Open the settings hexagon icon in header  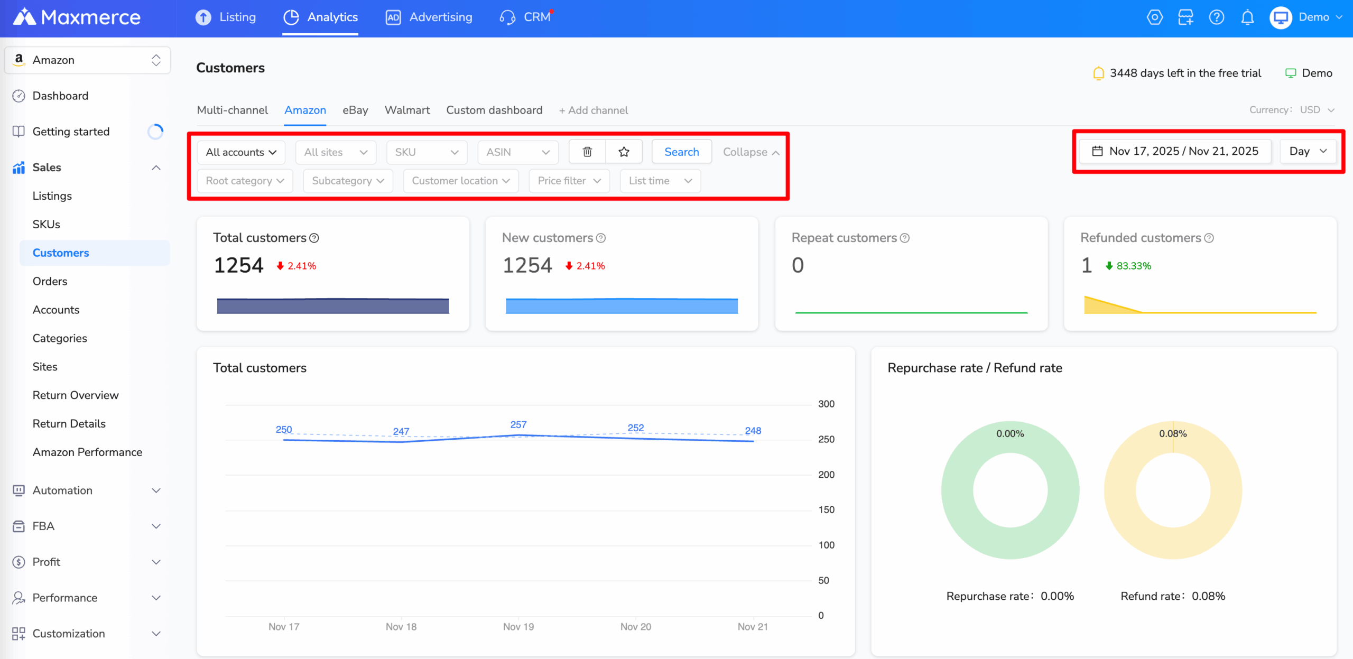(x=1154, y=17)
